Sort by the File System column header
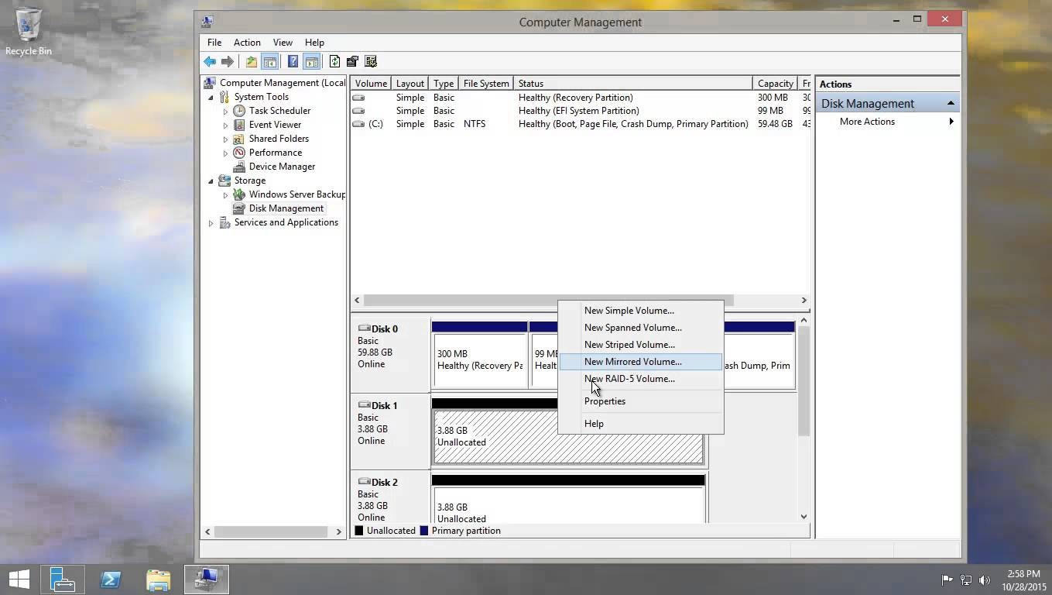The height and width of the screenshot is (595, 1052). [x=486, y=84]
